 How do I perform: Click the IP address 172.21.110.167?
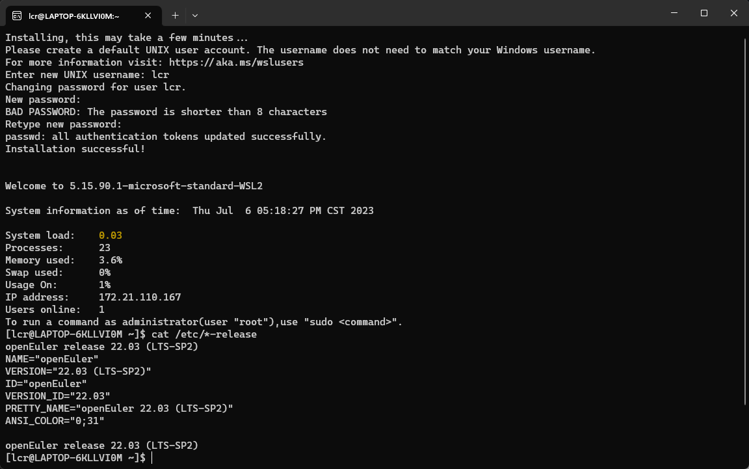[140, 297]
